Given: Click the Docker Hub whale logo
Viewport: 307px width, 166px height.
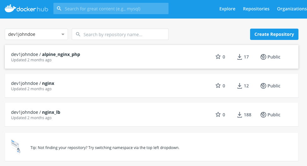Looking at the screenshot, I should point(10,8).
